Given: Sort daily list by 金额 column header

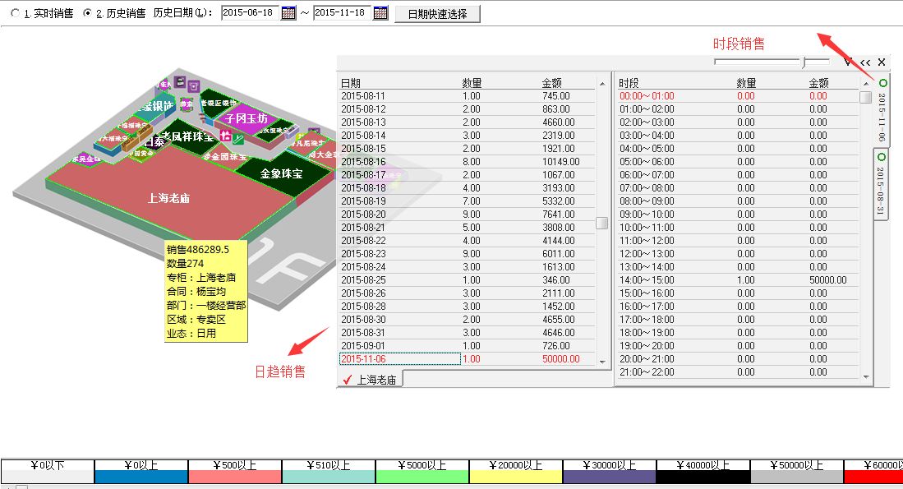Looking at the screenshot, I should [551, 83].
